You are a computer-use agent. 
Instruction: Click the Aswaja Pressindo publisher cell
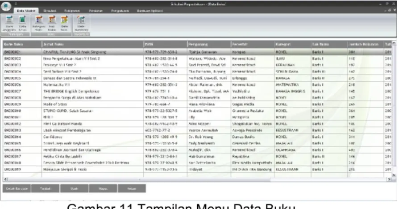click(x=253, y=130)
